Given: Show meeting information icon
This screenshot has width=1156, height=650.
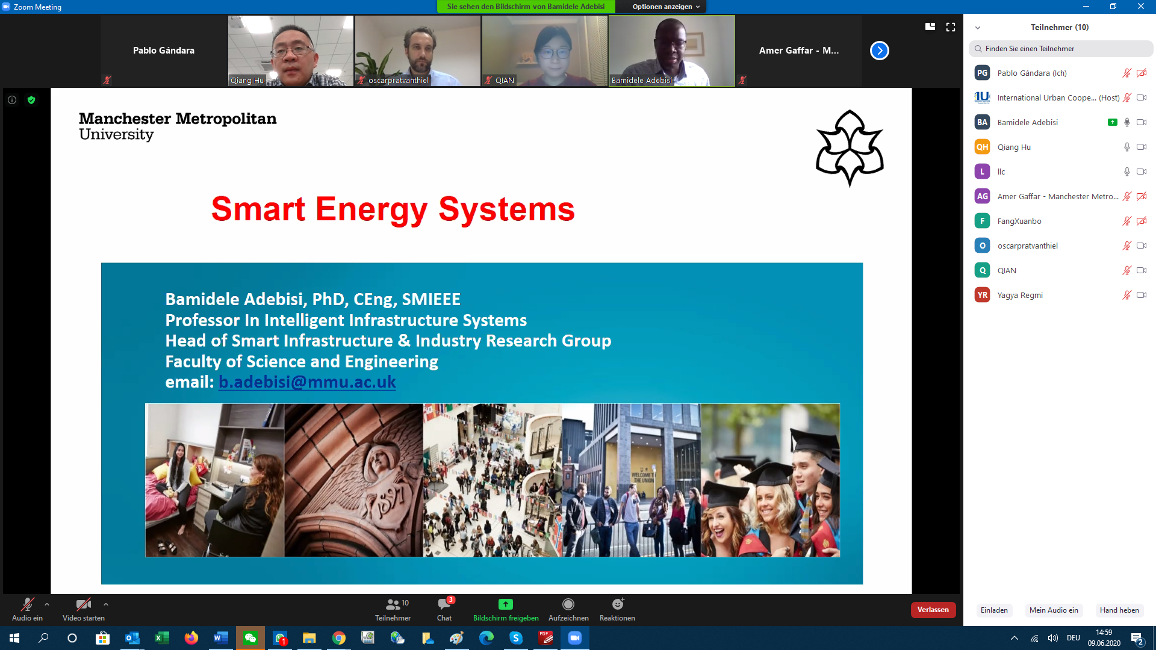Looking at the screenshot, I should point(12,100).
